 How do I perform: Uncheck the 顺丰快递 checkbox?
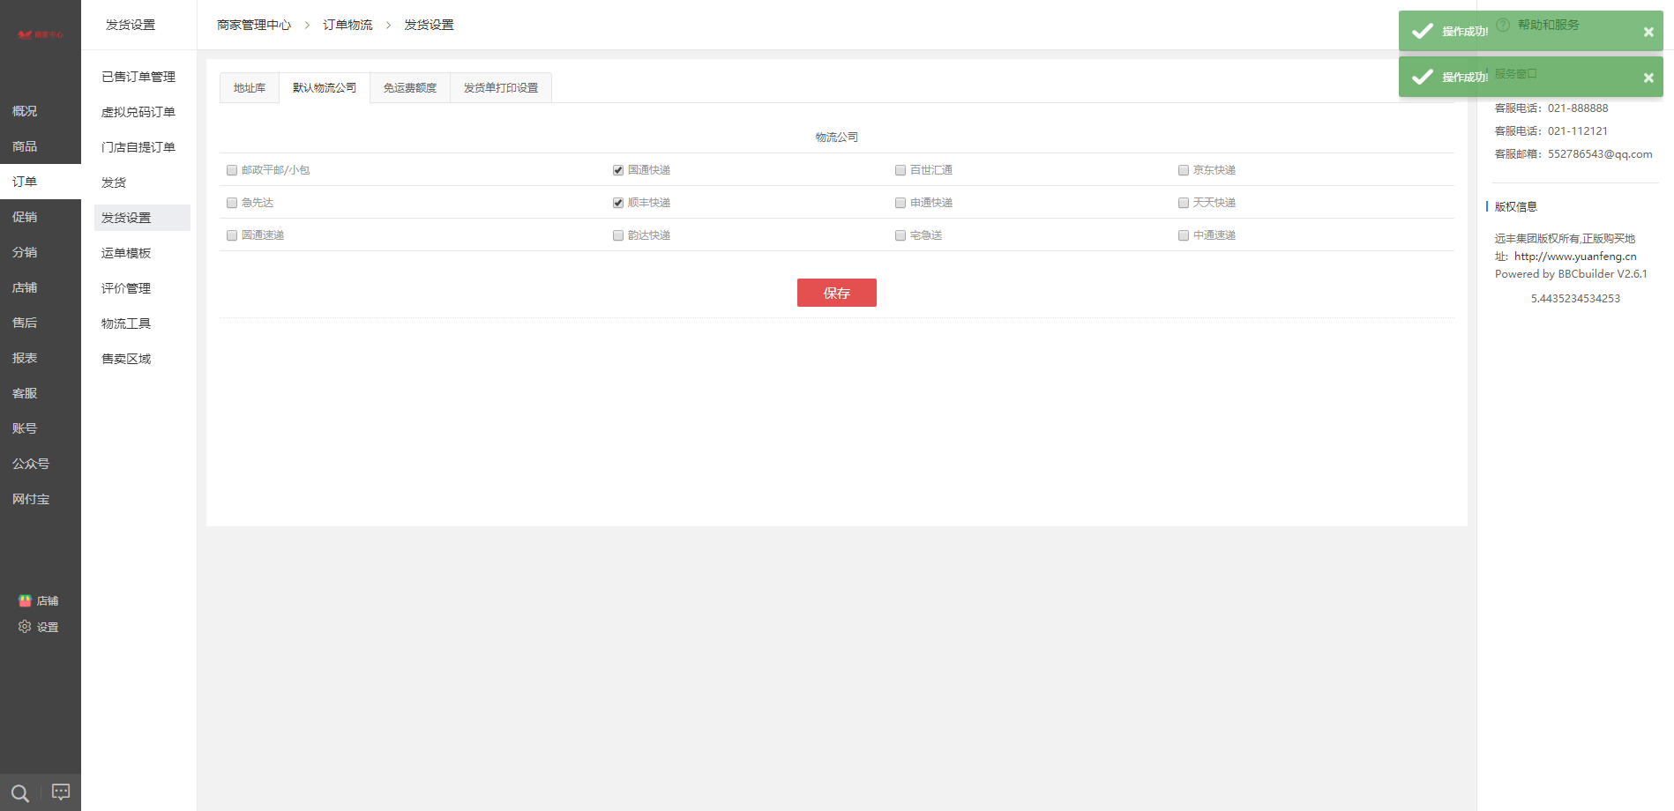[618, 203]
